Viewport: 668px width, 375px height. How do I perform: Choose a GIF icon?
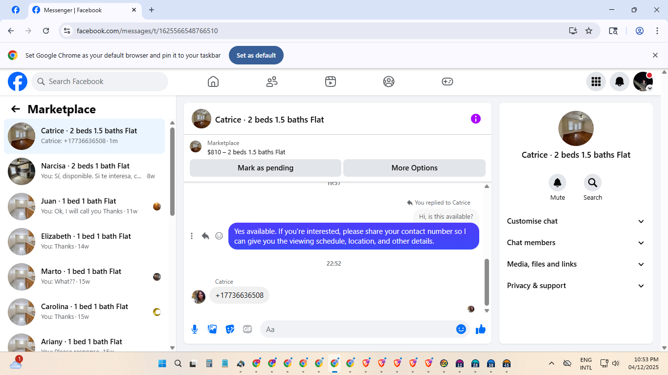coord(247,329)
